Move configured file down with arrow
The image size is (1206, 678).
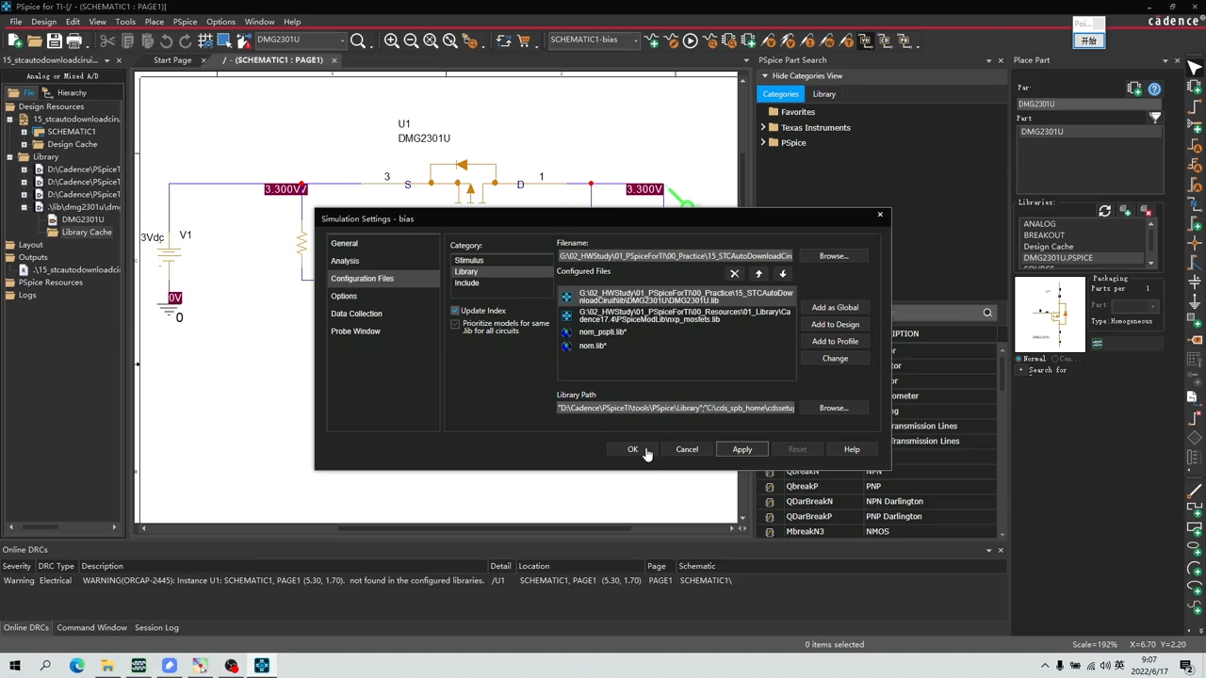pos(782,274)
